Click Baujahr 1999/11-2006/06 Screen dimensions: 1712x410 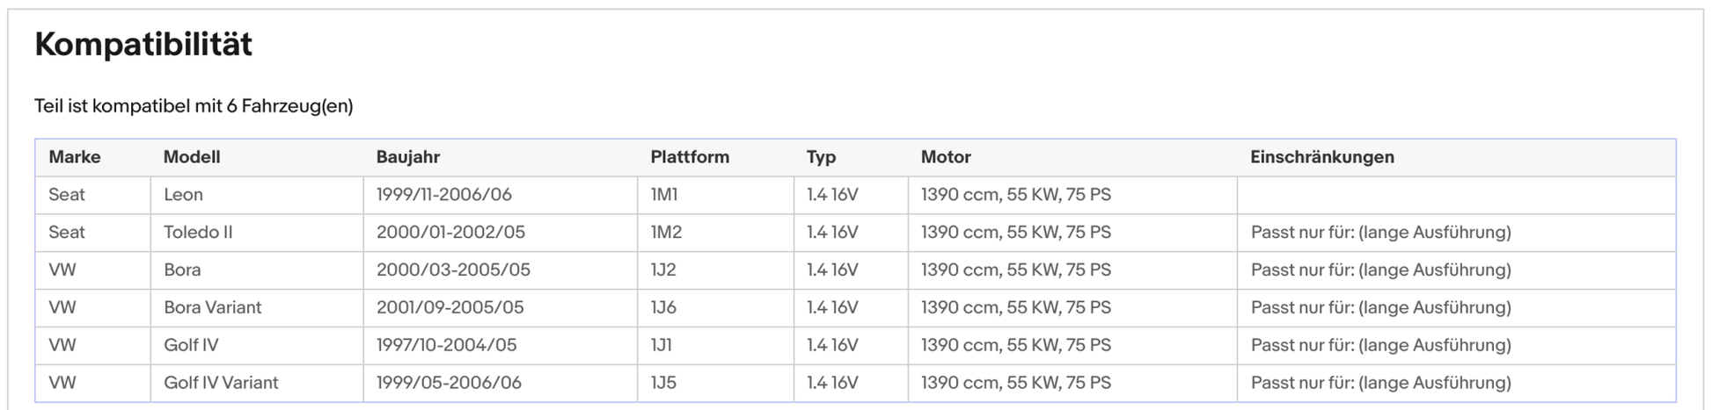pos(444,195)
